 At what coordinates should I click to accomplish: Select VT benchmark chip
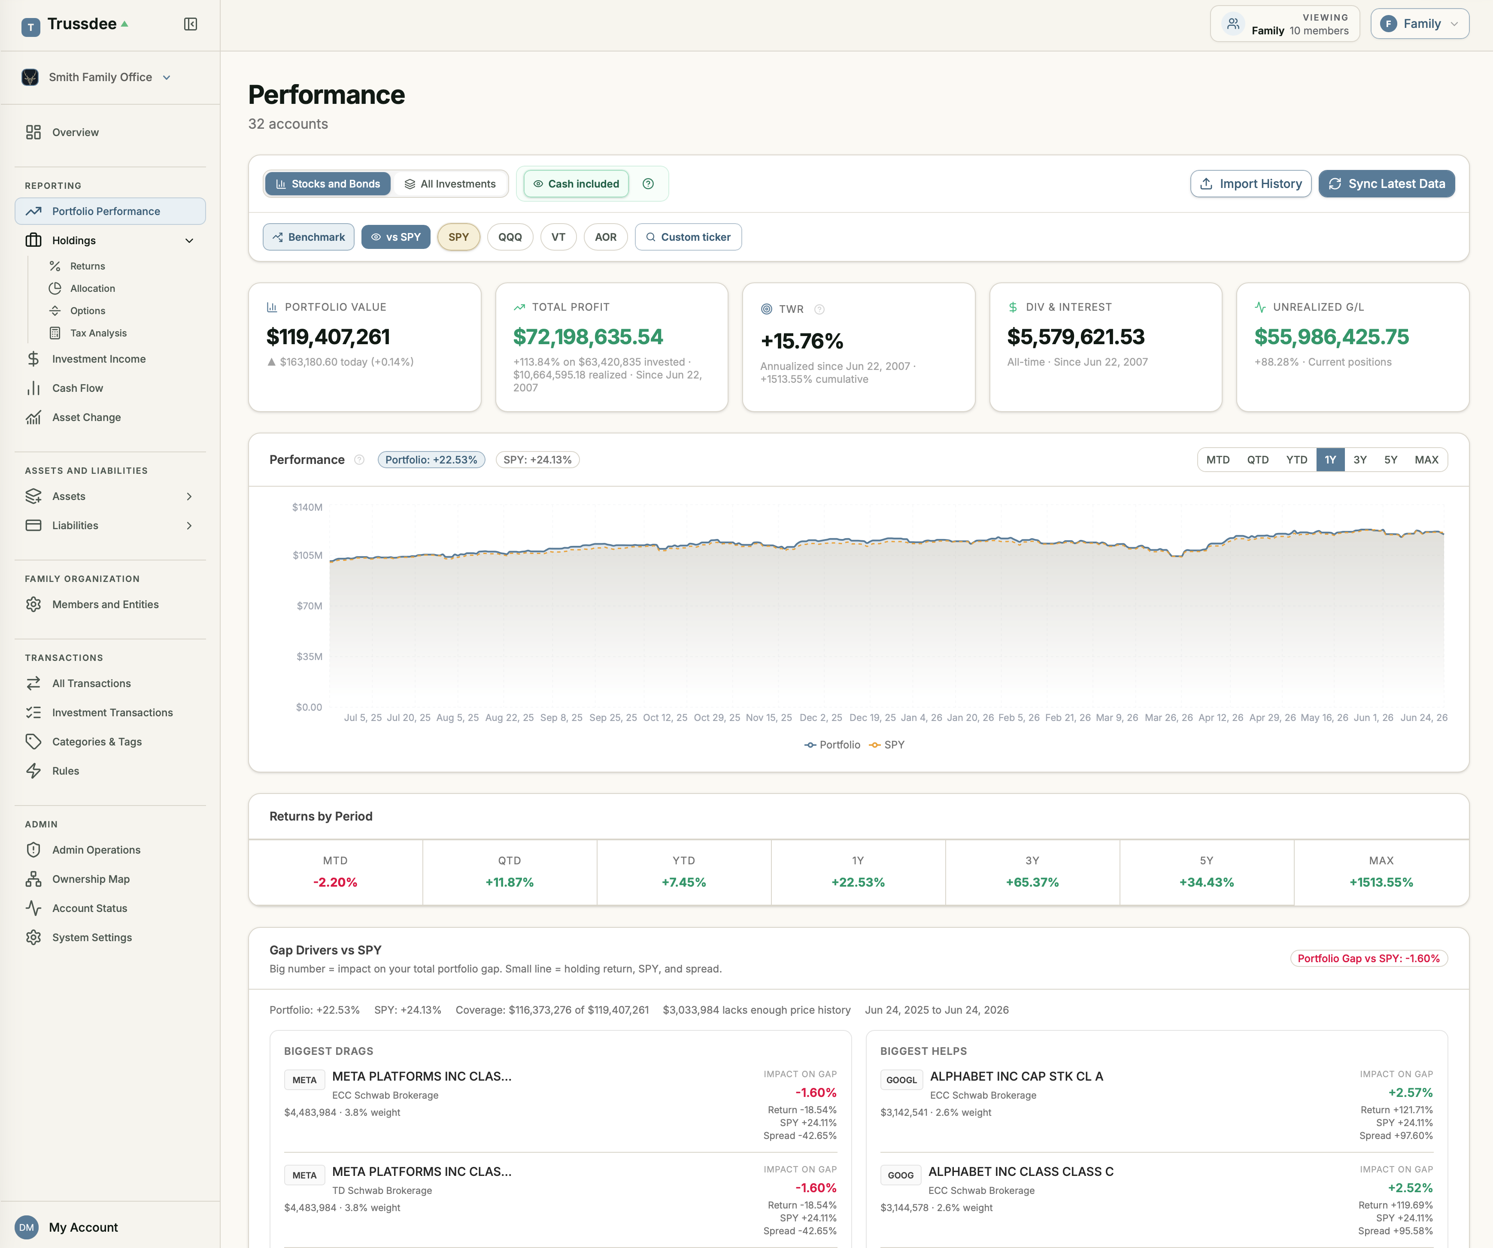coord(558,236)
